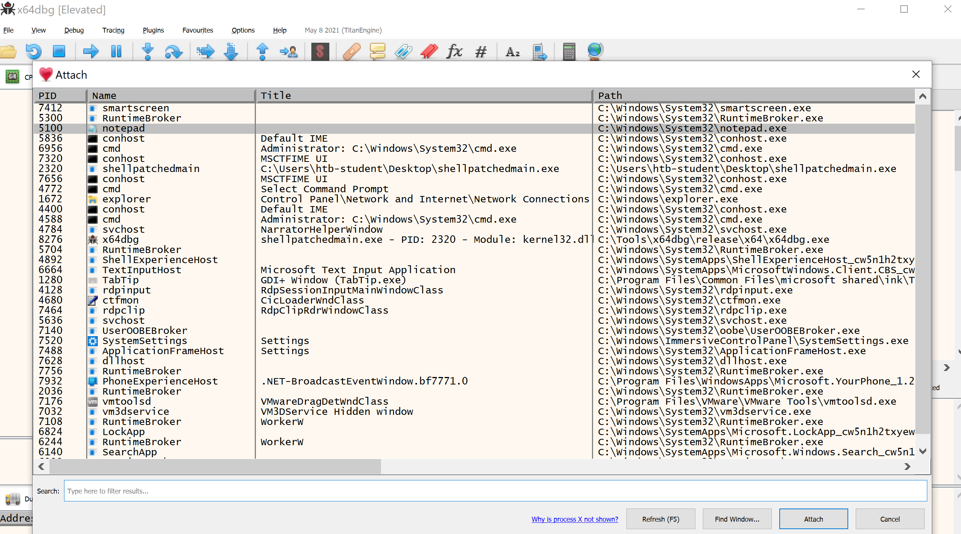Screen dimensions: 961x534
Task: Open the Debug menu
Action: click(74, 30)
